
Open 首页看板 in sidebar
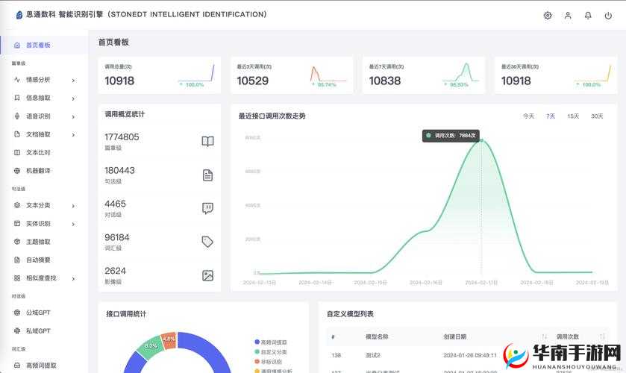pyautogui.click(x=44, y=45)
